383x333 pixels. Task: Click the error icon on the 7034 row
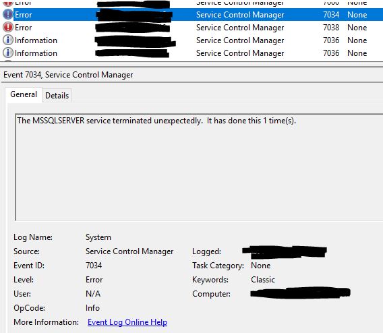click(x=8, y=15)
